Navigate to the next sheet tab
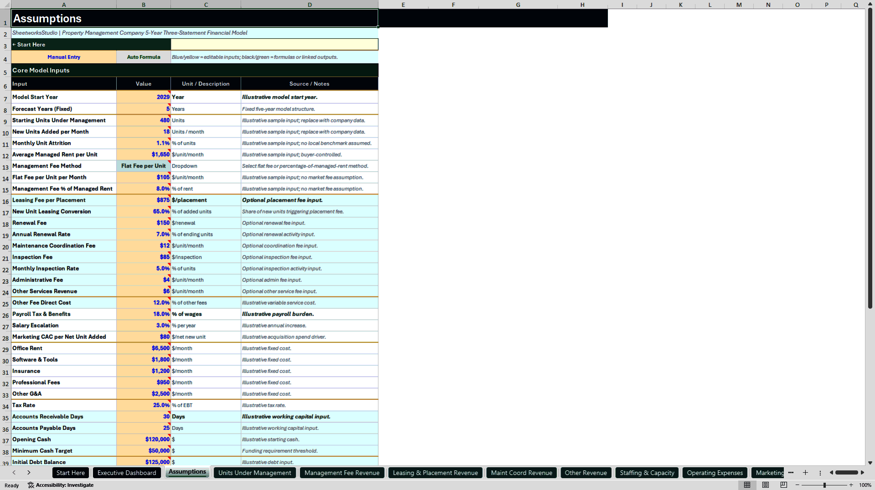875x490 pixels. click(x=29, y=473)
